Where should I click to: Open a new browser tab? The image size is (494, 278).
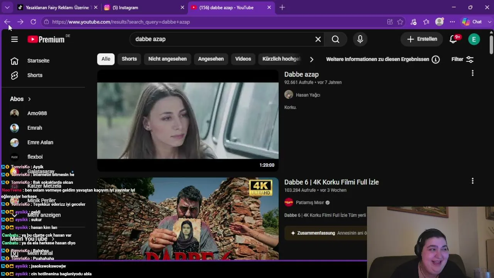click(282, 7)
